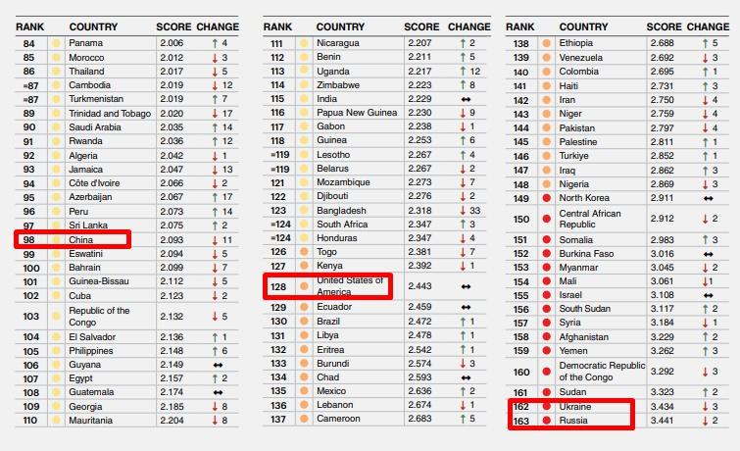Click the score 2.443 for United States
The height and width of the screenshot is (451, 740).
420,286
